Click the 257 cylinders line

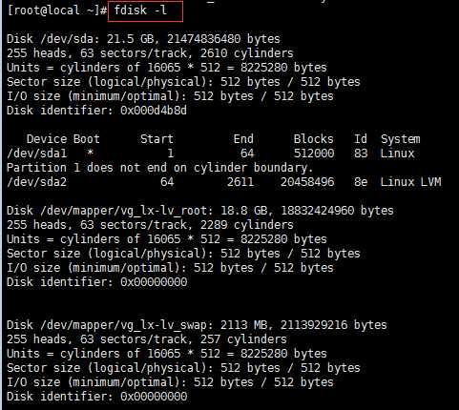pyautogui.click(x=147, y=339)
